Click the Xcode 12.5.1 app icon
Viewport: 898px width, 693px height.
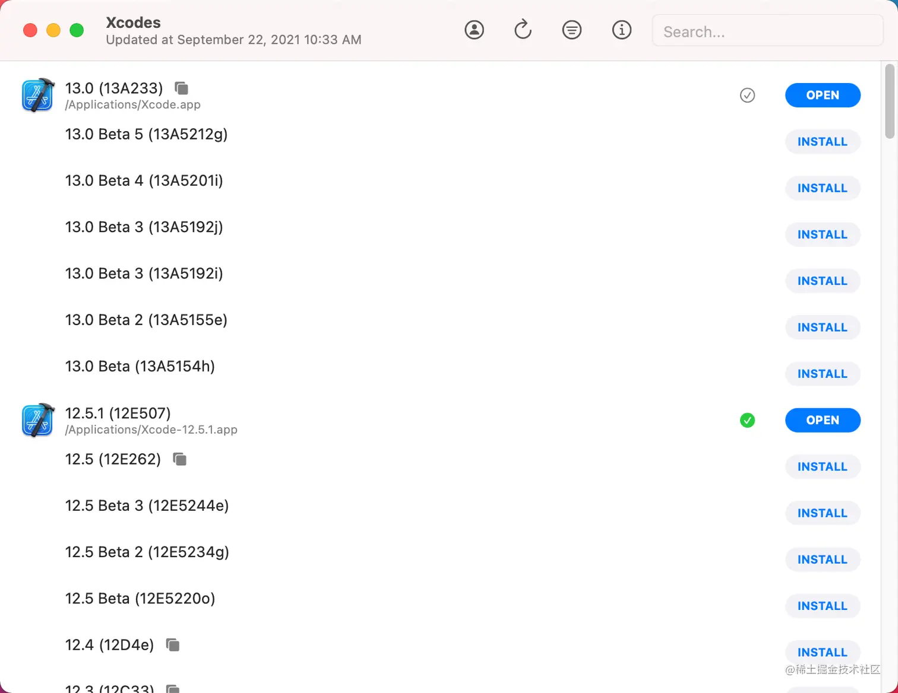[38, 420]
